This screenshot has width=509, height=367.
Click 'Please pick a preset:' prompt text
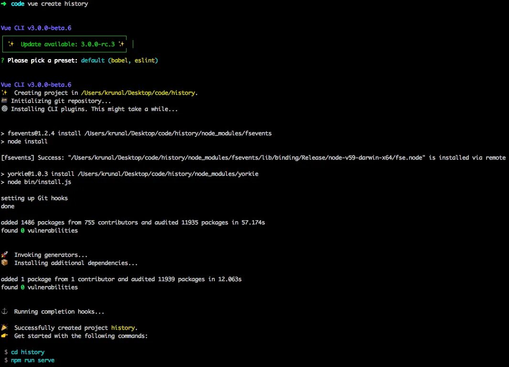pyautogui.click(x=42, y=60)
